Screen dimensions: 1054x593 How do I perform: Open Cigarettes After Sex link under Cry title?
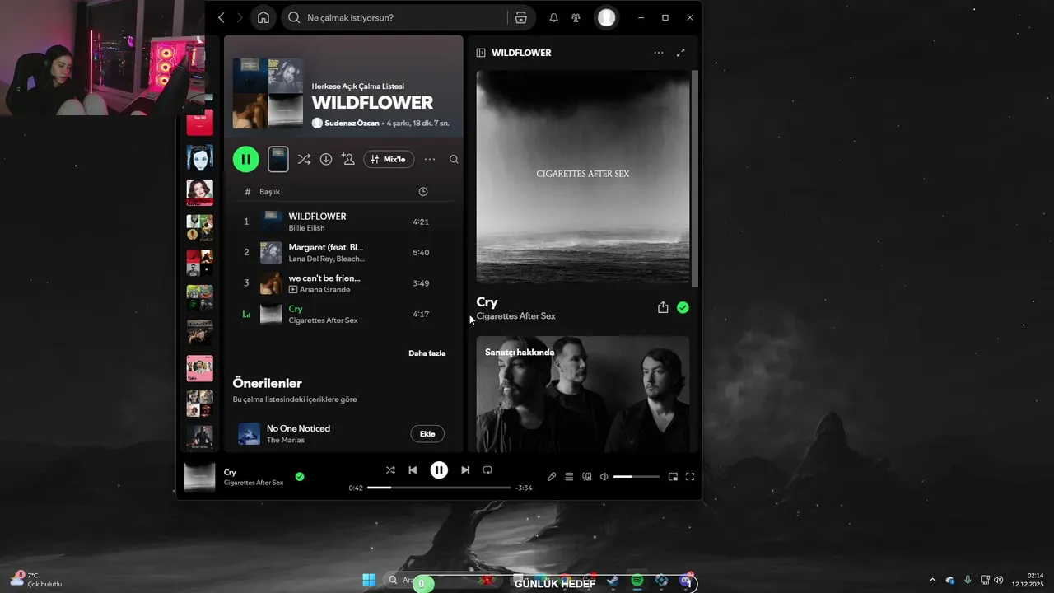(515, 316)
